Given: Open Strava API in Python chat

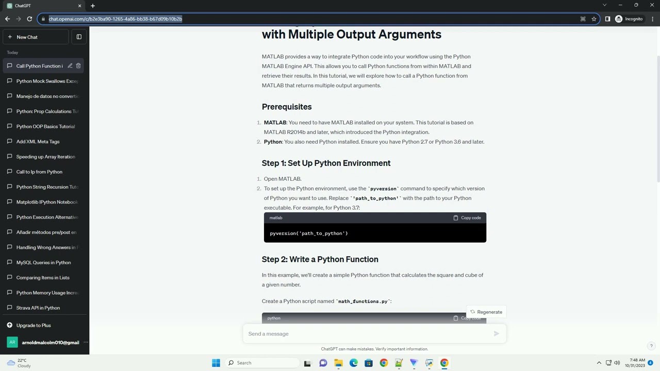Looking at the screenshot, I should [x=44, y=308].
